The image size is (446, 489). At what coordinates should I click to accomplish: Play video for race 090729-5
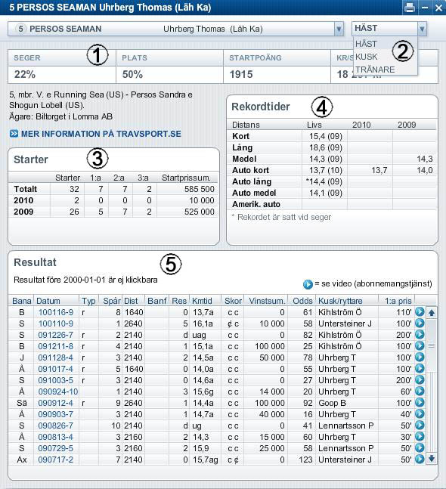tap(420, 447)
